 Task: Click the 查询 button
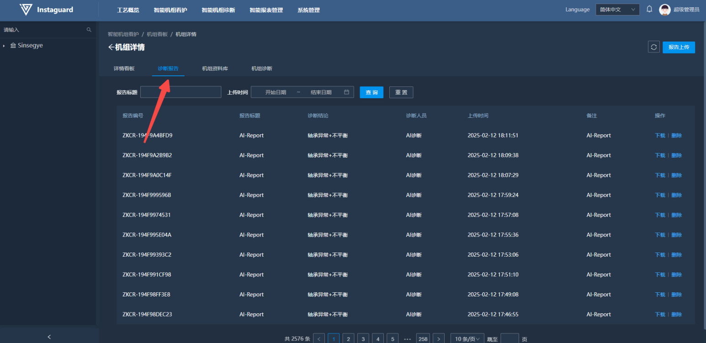pyautogui.click(x=372, y=92)
